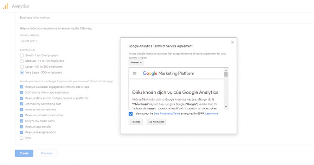Click the terms scrollbar thumb
The width and height of the screenshot is (314, 165).
pos(226,74)
